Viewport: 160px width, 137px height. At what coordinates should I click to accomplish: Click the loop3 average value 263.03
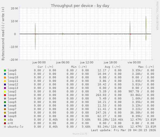[x=101, y=95]
